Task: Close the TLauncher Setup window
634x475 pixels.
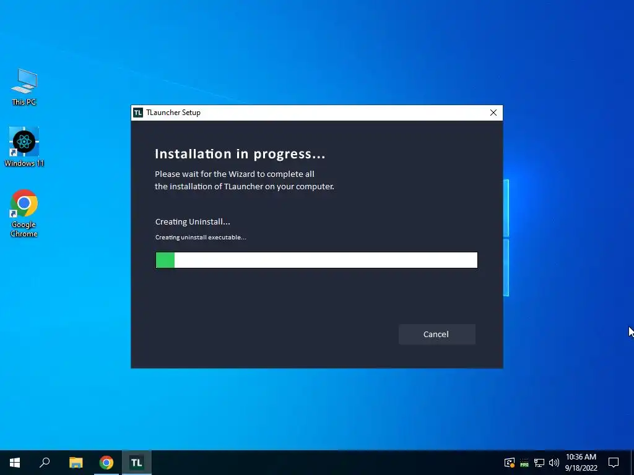Action: point(493,113)
